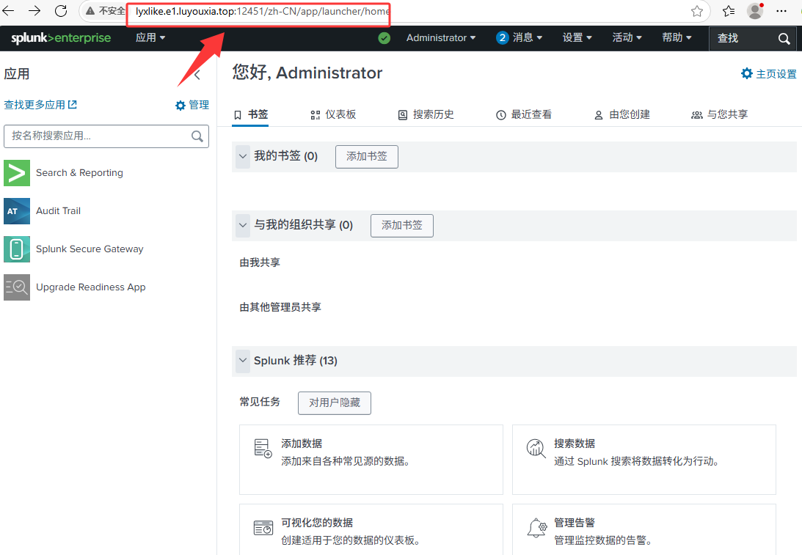Click the 由我共享 text

(260, 262)
